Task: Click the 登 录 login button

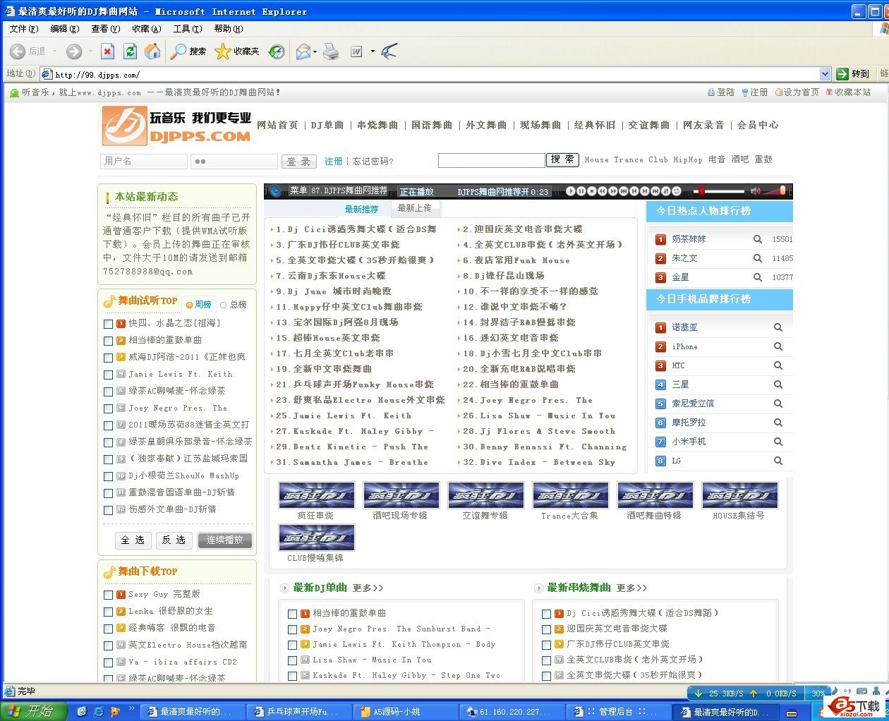Action: (299, 161)
